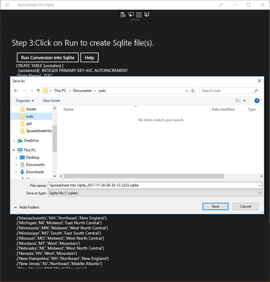Click the last icon in the top debug toolbar
The width and height of the screenshot is (270, 282).
(147, 15)
